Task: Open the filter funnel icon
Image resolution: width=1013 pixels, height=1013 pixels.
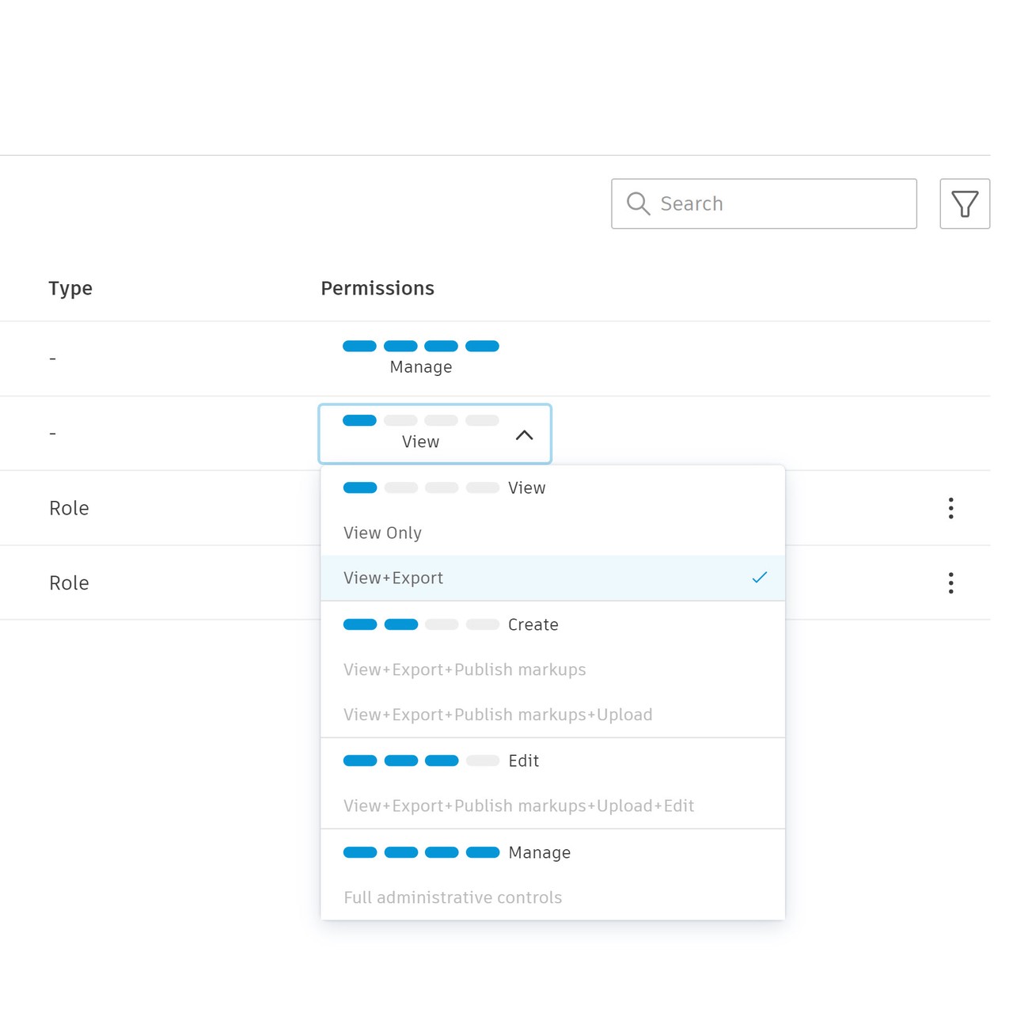Action: pos(965,204)
